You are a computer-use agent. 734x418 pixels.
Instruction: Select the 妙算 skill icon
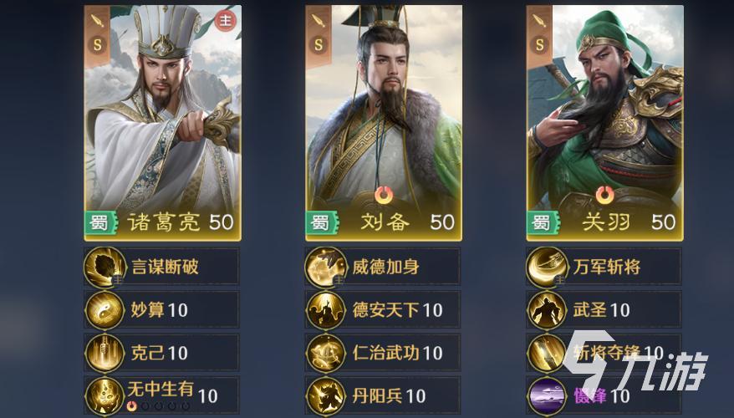click(104, 310)
